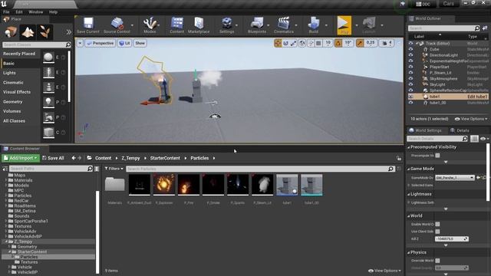Toggle grid snapping in viewport toolbar

pyautogui.click(x=318, y=43)
